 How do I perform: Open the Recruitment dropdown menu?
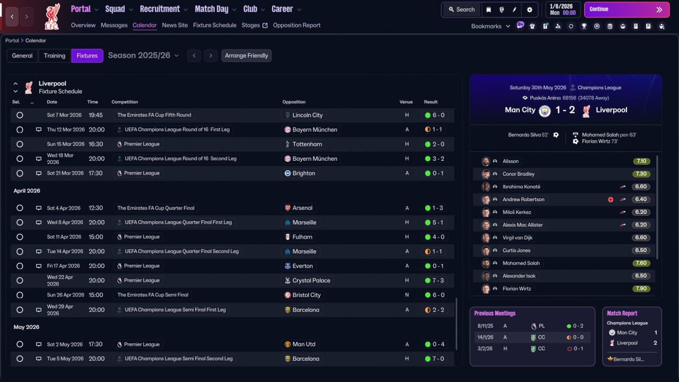click(x=164, y=9)
